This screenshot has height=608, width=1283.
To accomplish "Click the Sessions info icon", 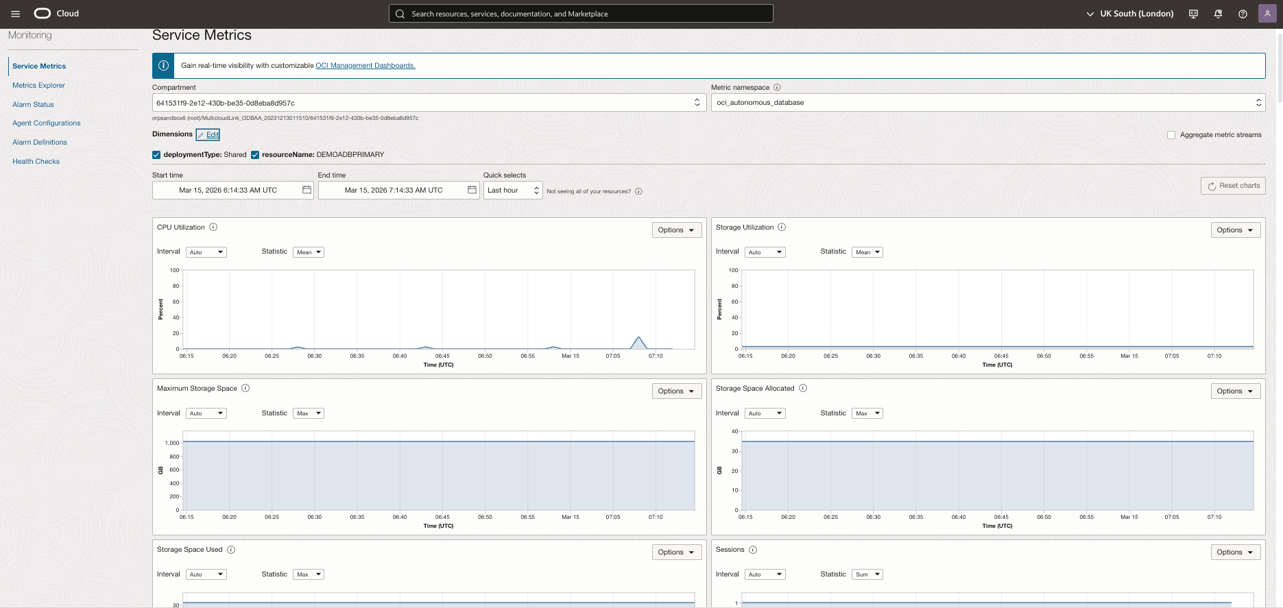I will (753, 550).
